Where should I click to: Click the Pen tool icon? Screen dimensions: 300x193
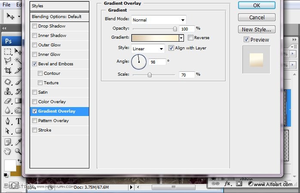pos(8,121)
